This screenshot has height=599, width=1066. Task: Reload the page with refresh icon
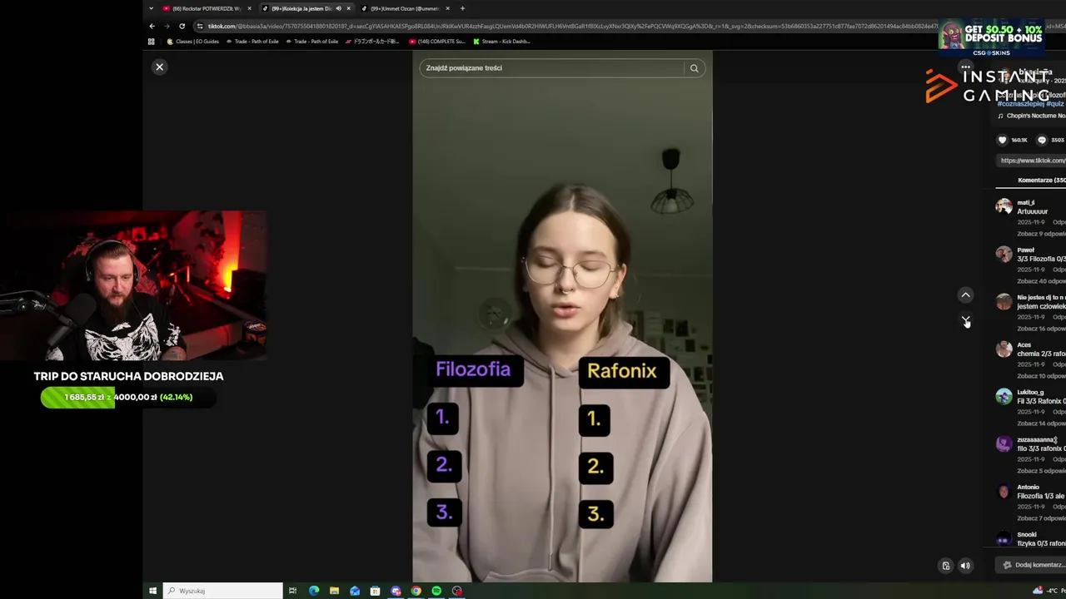click(182, 26)
